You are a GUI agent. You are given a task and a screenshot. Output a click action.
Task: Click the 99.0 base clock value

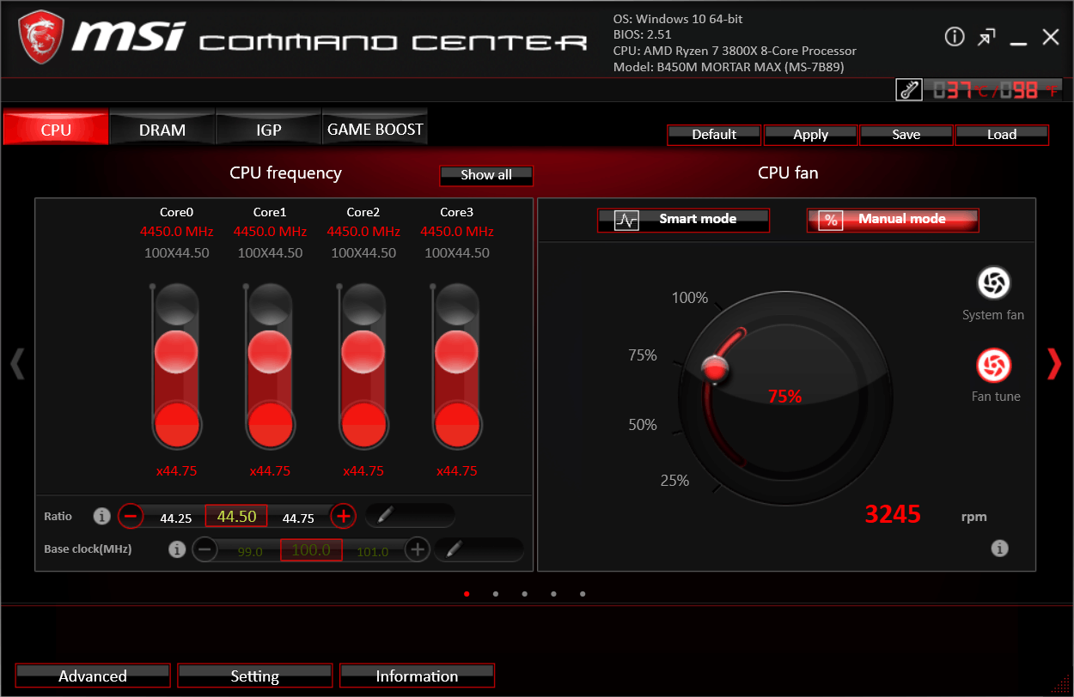(x=250, y=552)
